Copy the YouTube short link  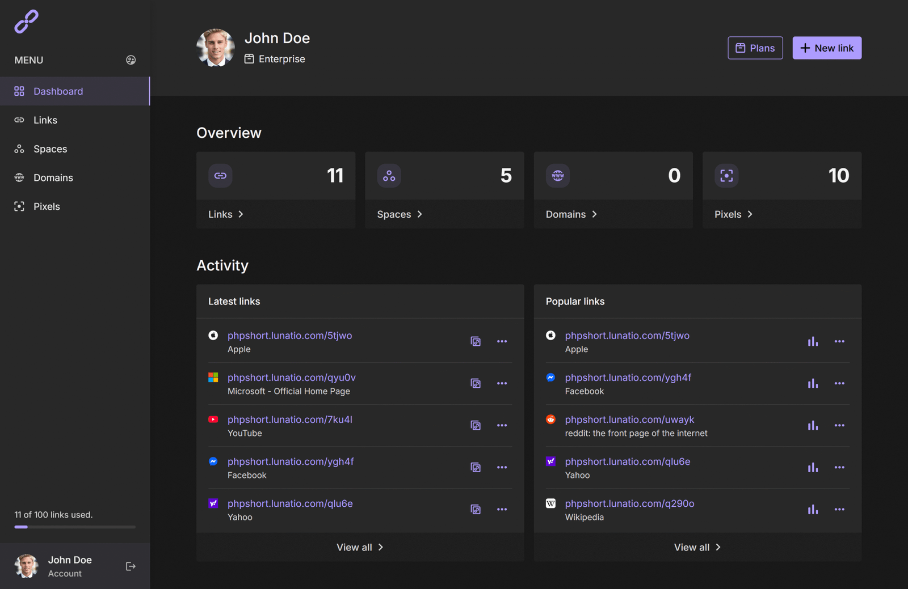[476, 425]
